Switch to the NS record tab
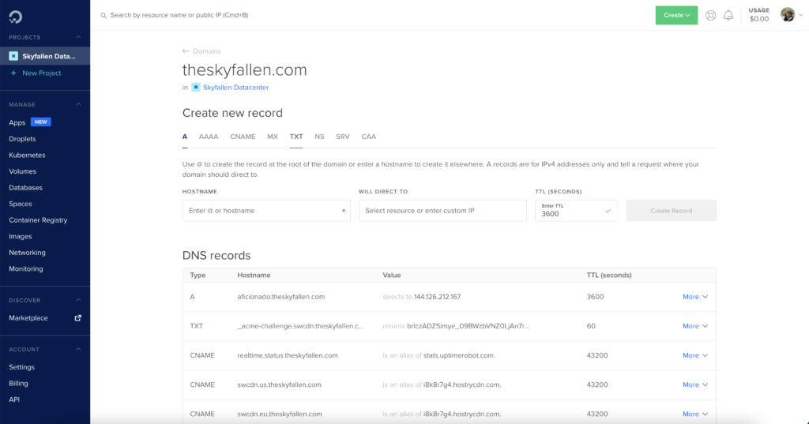Screen dimensions: 809x424 point(319,137)
